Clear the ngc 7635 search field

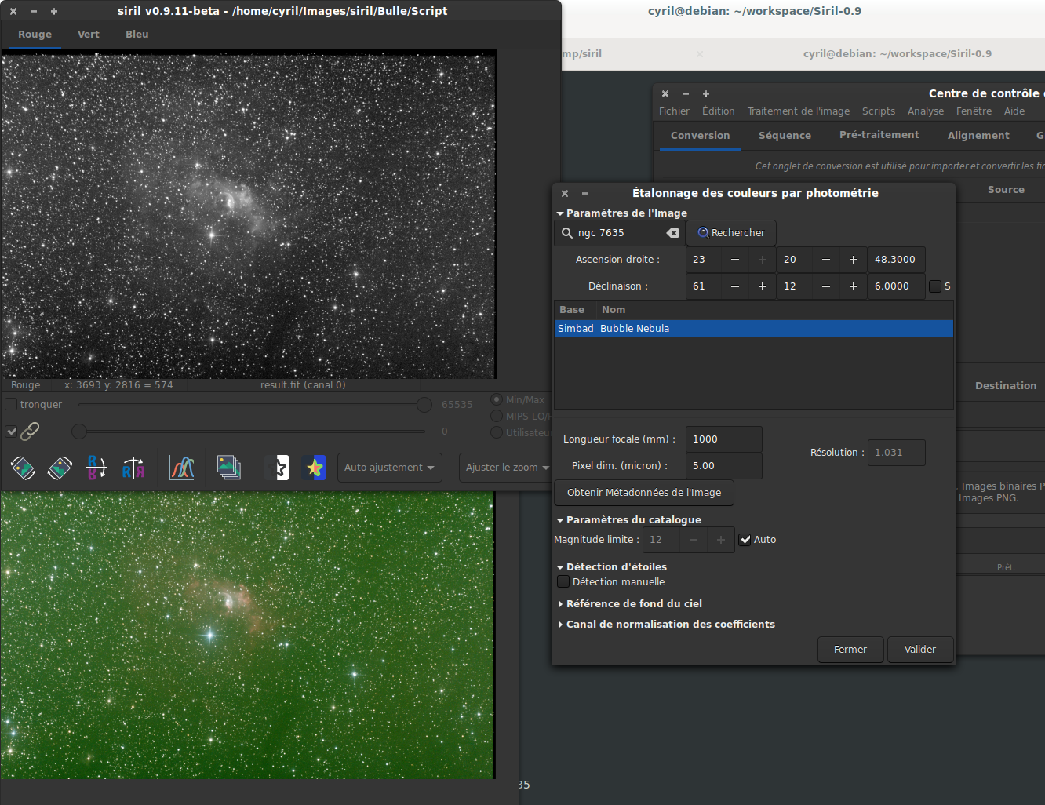(672, 233)
